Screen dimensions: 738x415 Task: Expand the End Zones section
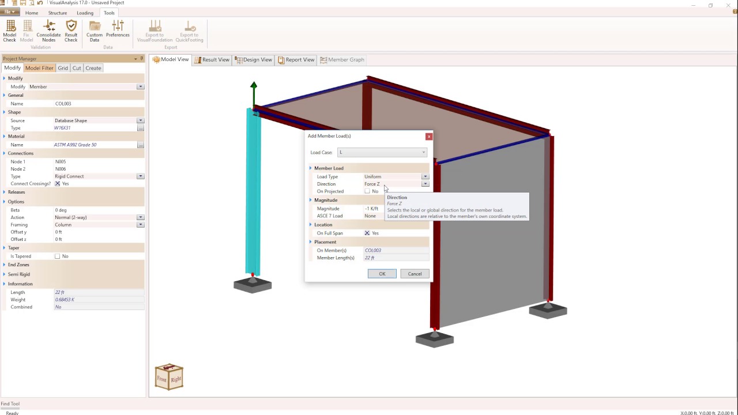coord(4,265)
